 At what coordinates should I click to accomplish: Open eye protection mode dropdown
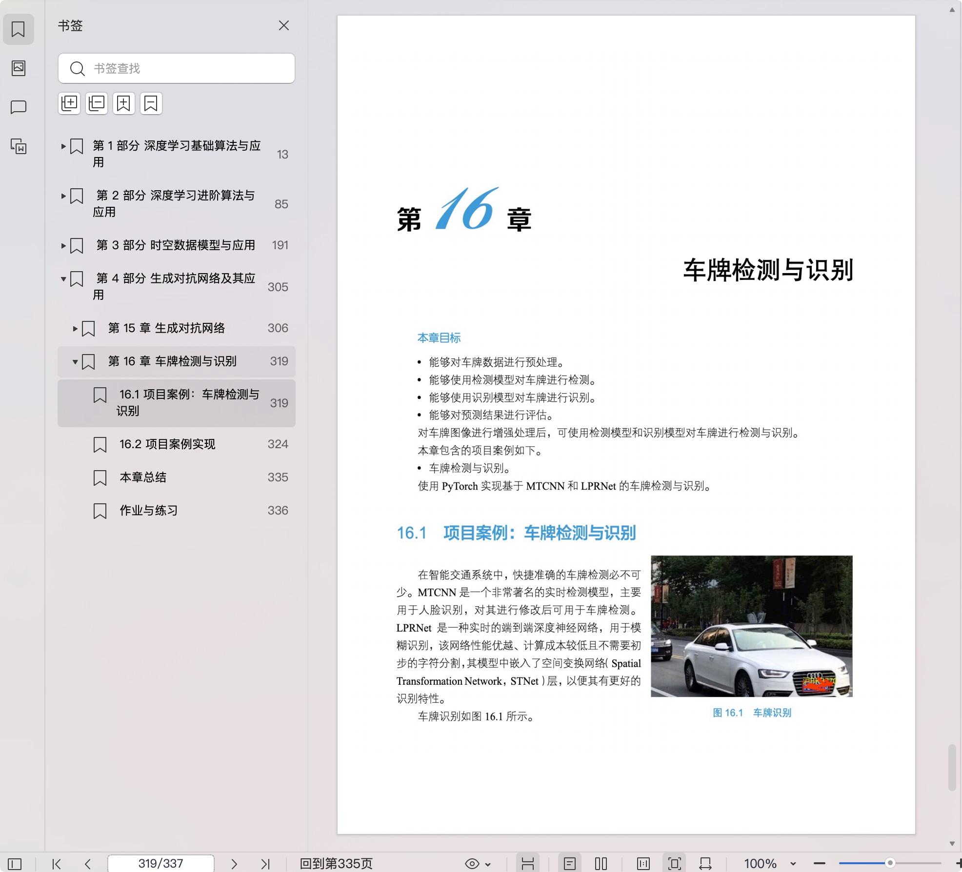tap(478, 864)
